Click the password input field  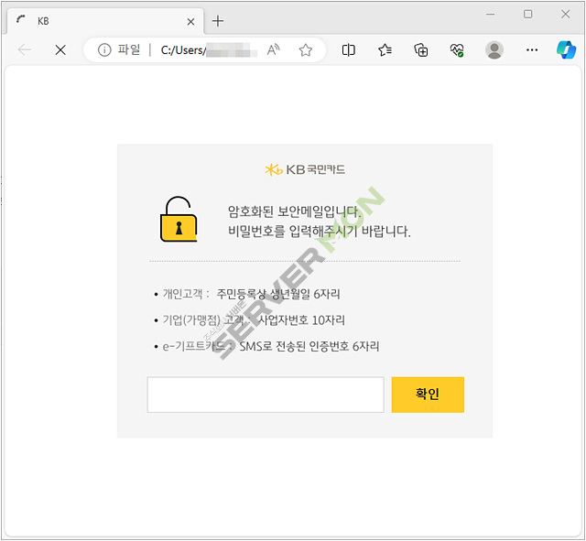(266, 395)
